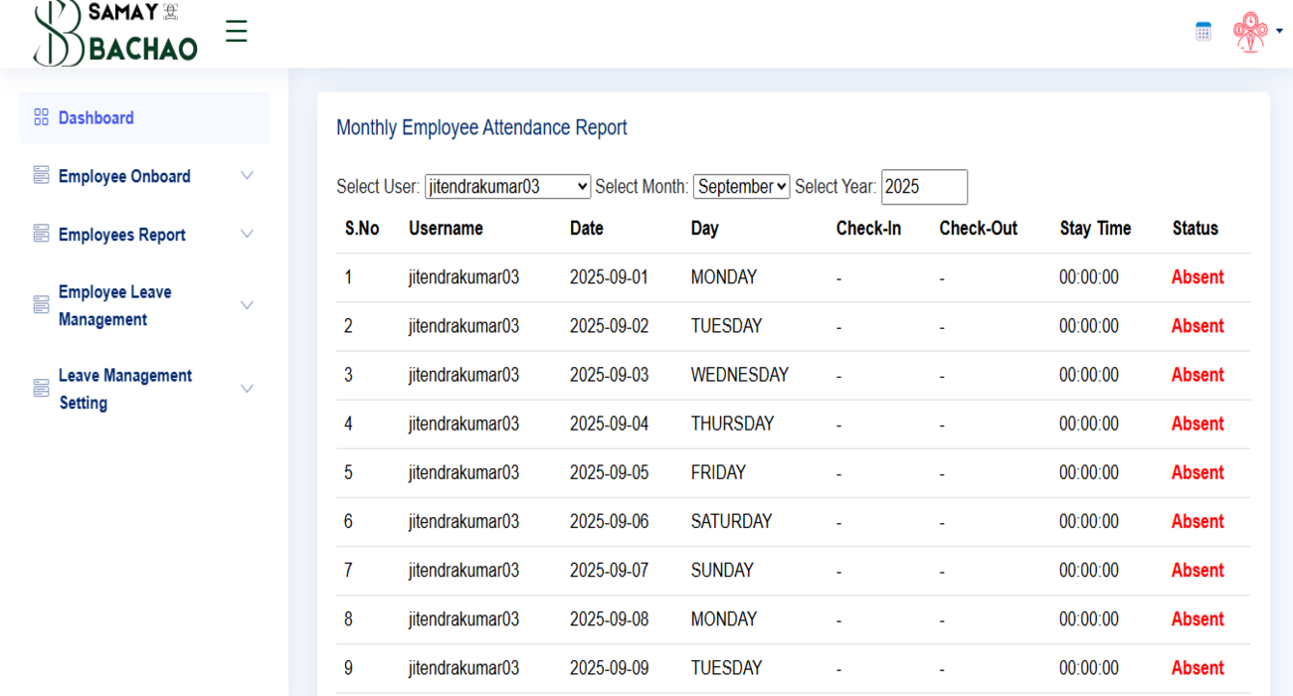The height and width of the screenshot is (696, 1293).
Task: Click the Employees Report link
Action: pyautogui.click(x=121, y=234)
